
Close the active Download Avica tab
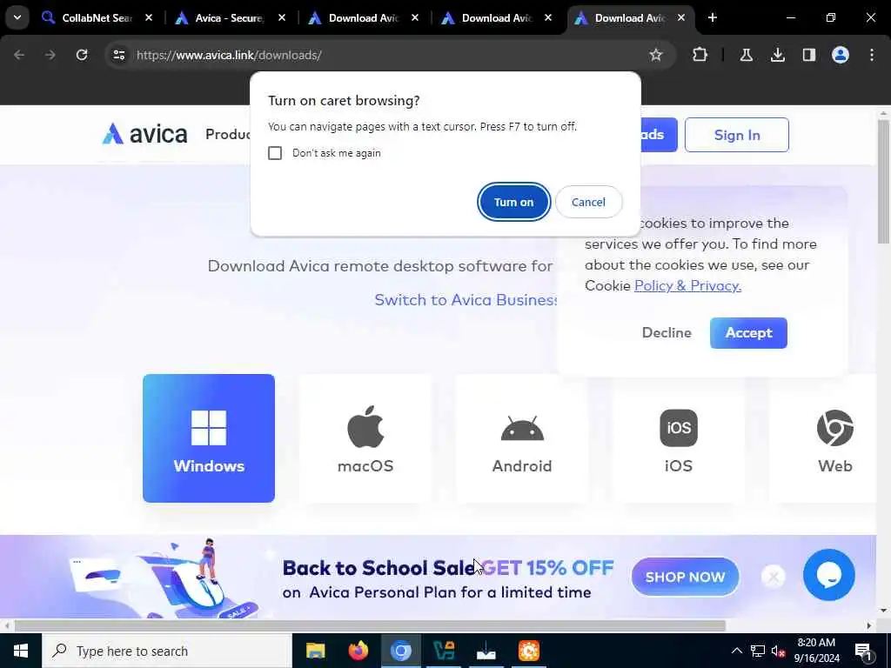pyautogui.click(x=681, y=18)
